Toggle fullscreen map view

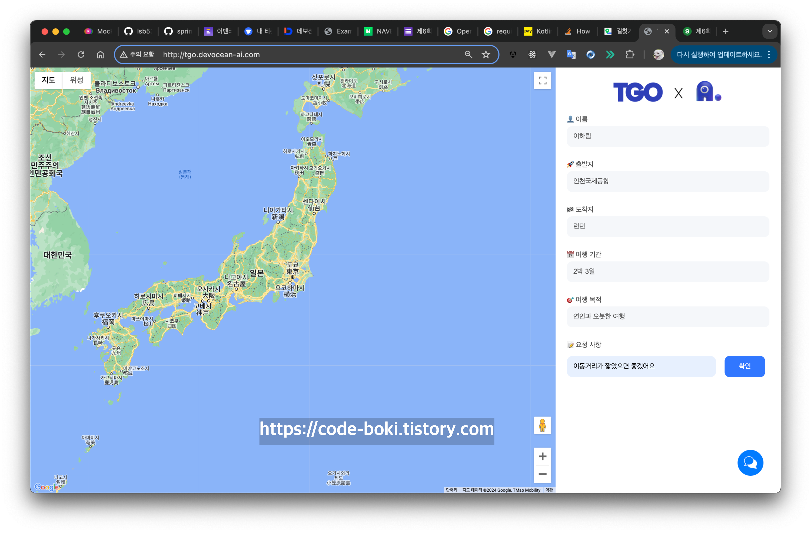coord(542,81)
